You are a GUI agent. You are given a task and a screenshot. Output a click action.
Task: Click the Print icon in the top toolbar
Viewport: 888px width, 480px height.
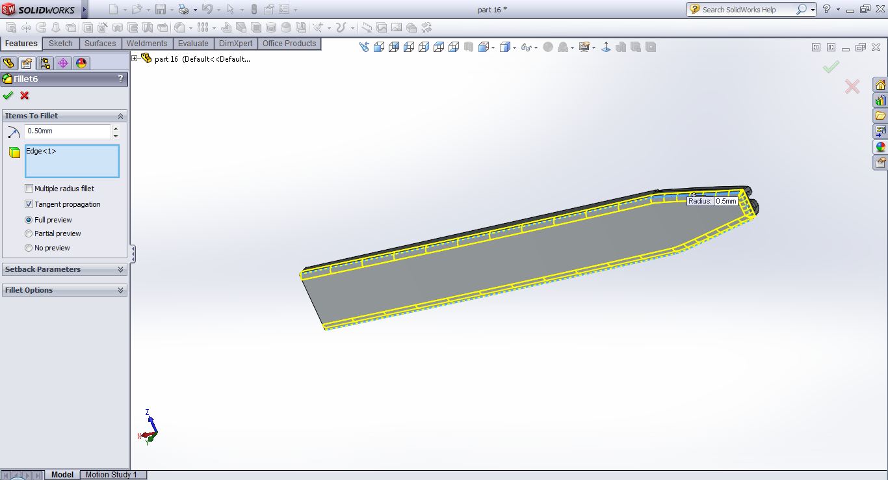[x=183, y=9]
